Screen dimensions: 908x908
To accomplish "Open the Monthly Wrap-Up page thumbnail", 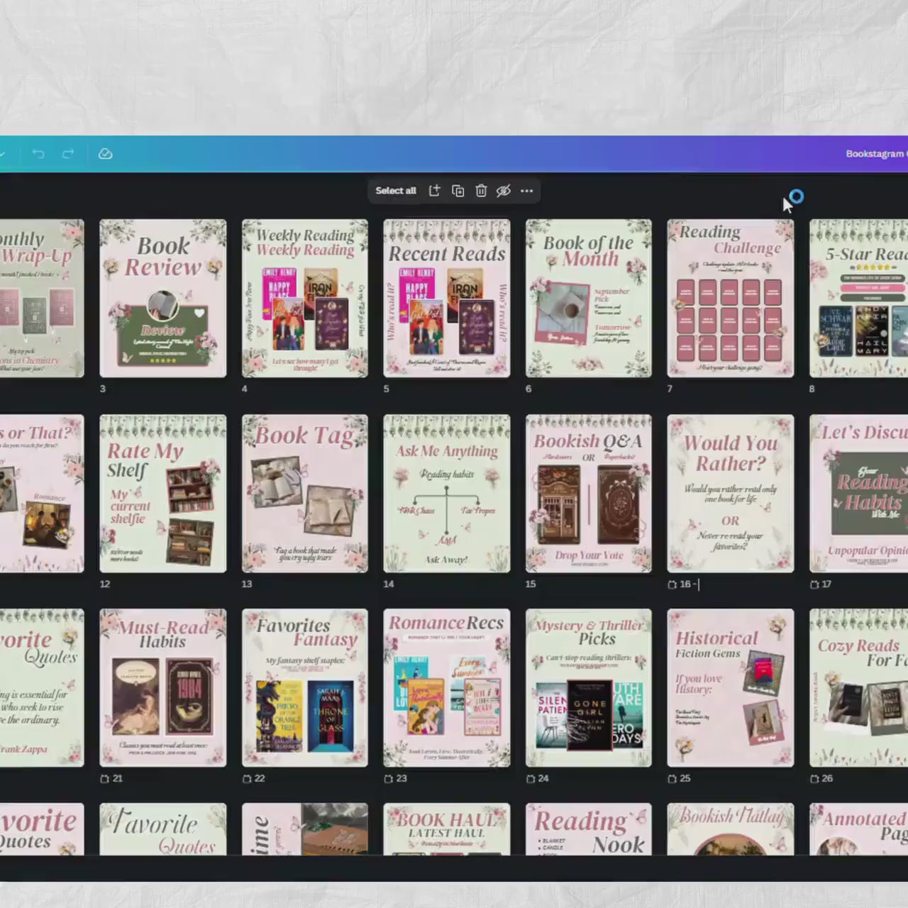I will pos(42,298).
